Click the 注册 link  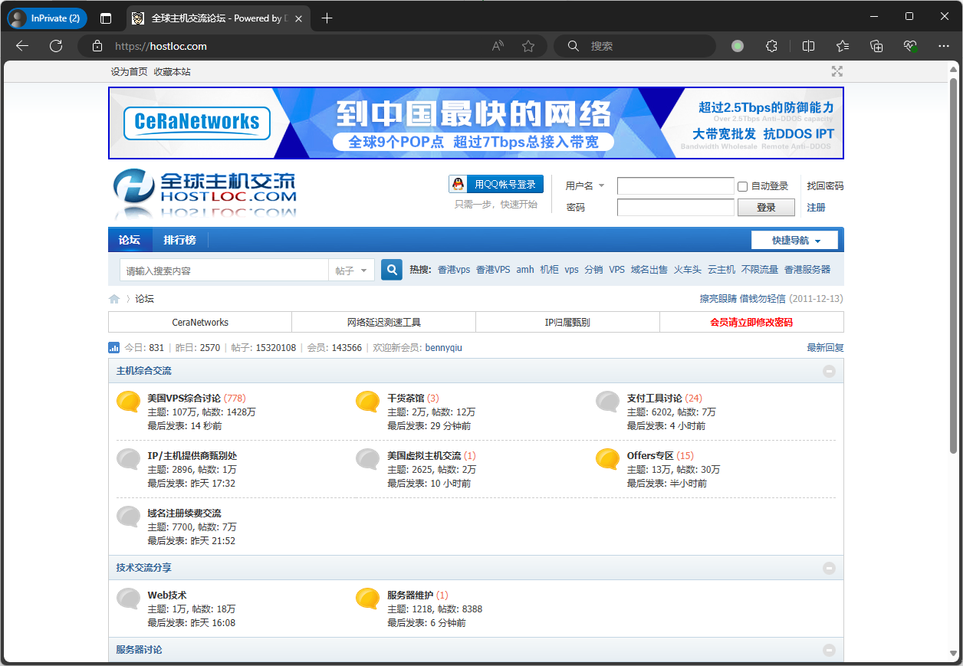pyautogui.click(x=816, y=208)
